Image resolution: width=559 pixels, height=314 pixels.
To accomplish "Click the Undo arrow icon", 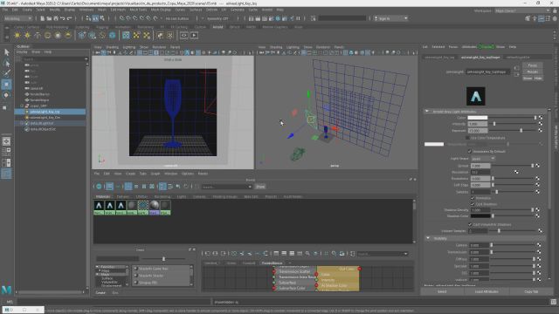I will click(63, 18).
